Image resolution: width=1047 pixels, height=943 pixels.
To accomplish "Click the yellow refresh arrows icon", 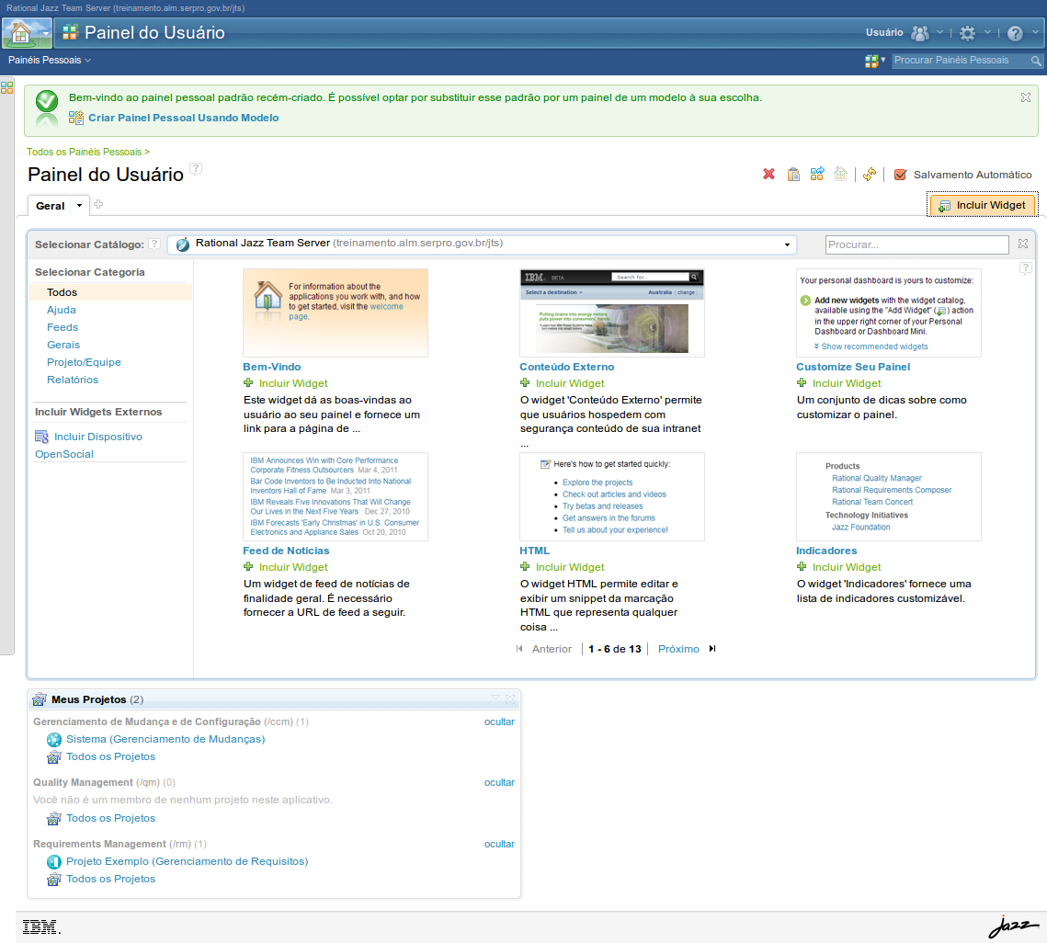I will (x=870, y=175).
